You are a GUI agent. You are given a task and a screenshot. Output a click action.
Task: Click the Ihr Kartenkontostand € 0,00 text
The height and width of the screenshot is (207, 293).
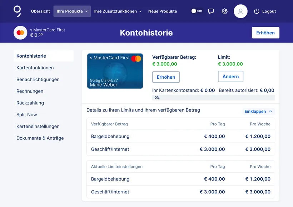[184, 90]
